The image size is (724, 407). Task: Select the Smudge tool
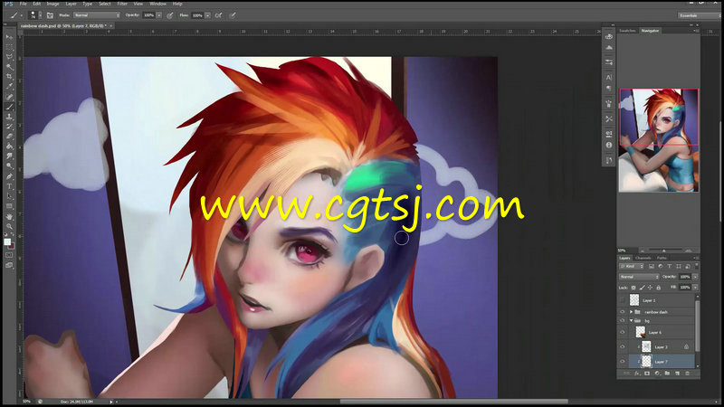(x=9, y=156)
